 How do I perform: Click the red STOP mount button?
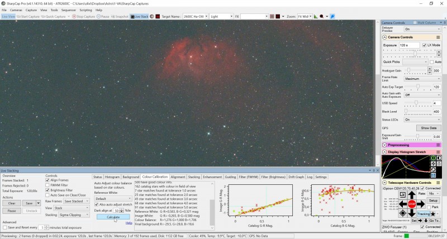[x=412, y=204]
